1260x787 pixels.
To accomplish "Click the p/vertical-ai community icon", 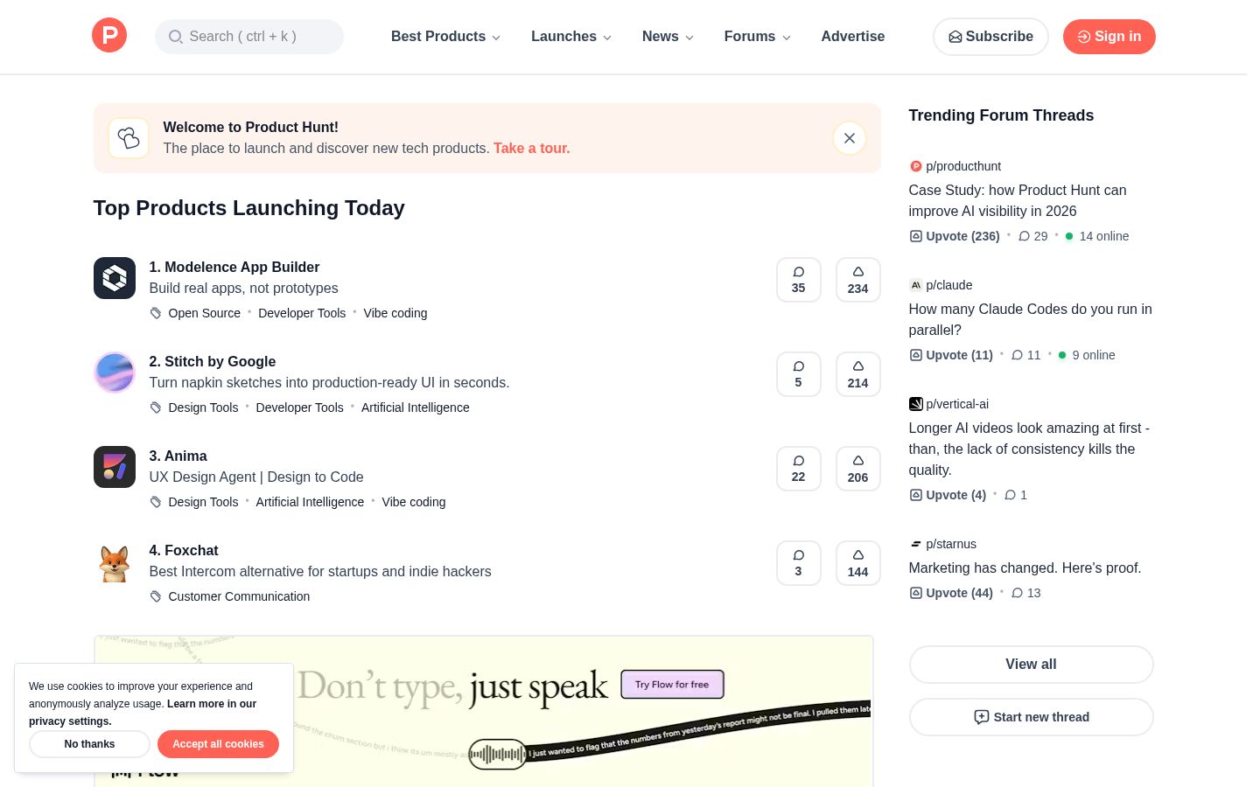I will pyautogui.click(x=915, y=404).
